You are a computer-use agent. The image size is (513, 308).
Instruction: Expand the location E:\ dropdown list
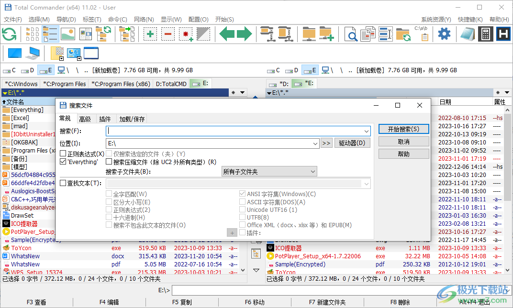click(x=315, y=143)
